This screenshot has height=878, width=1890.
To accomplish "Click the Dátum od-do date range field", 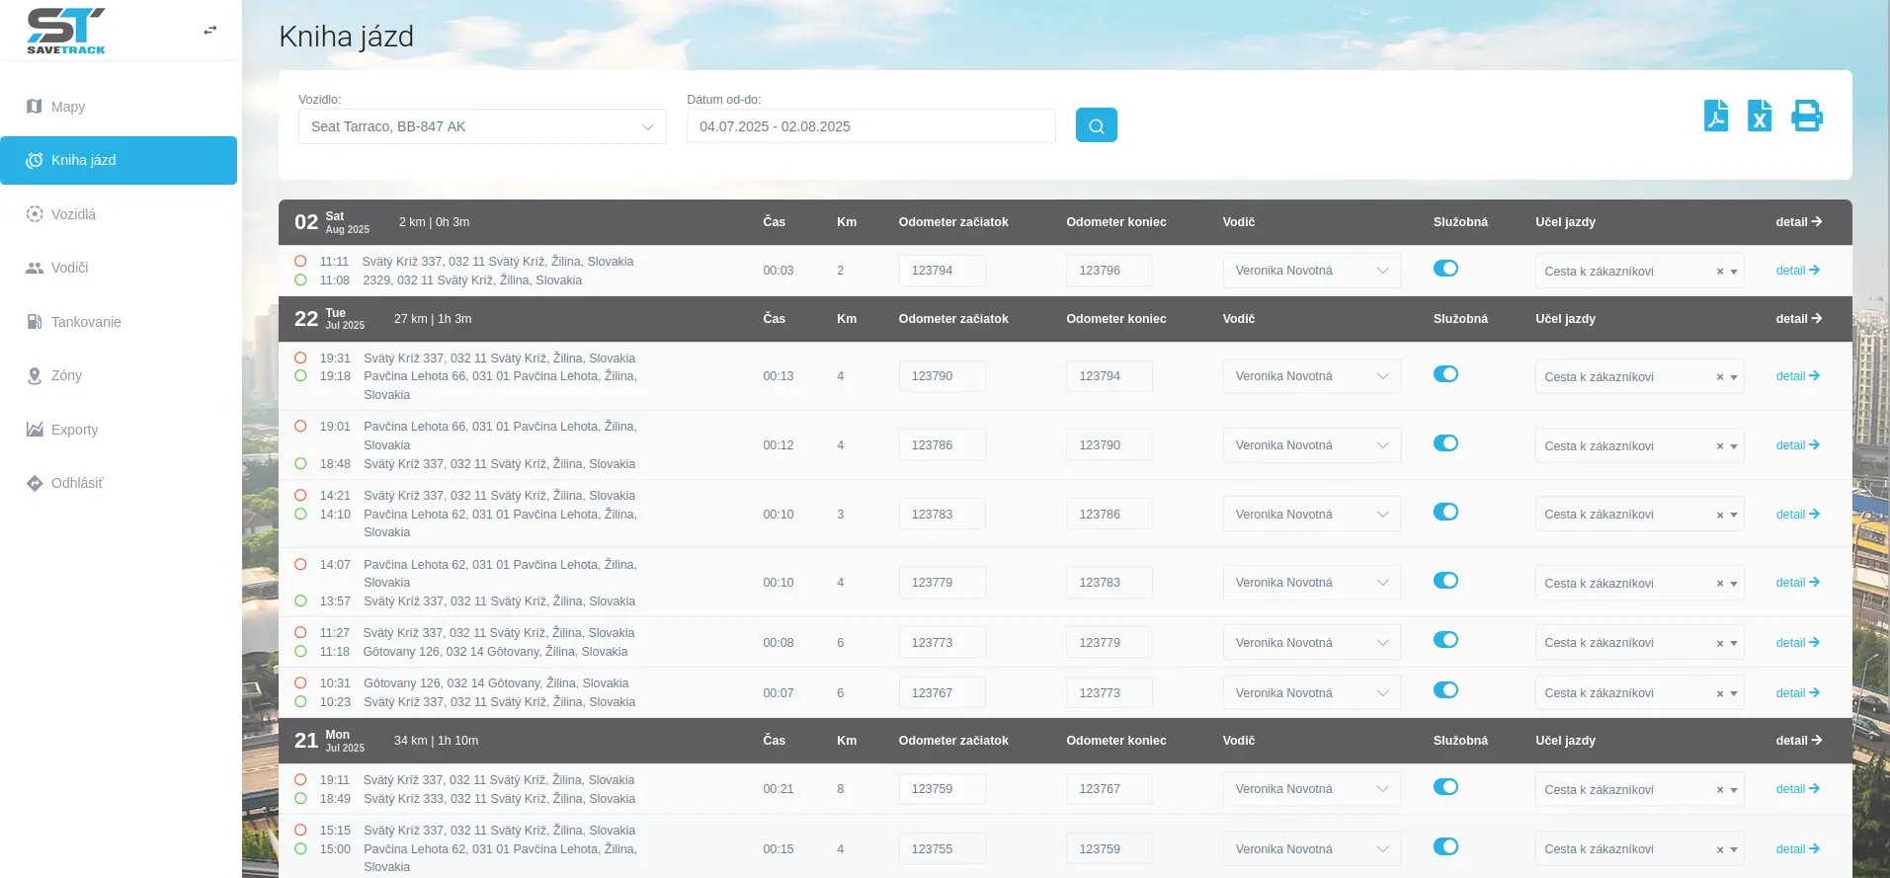I will coord(870,126).
